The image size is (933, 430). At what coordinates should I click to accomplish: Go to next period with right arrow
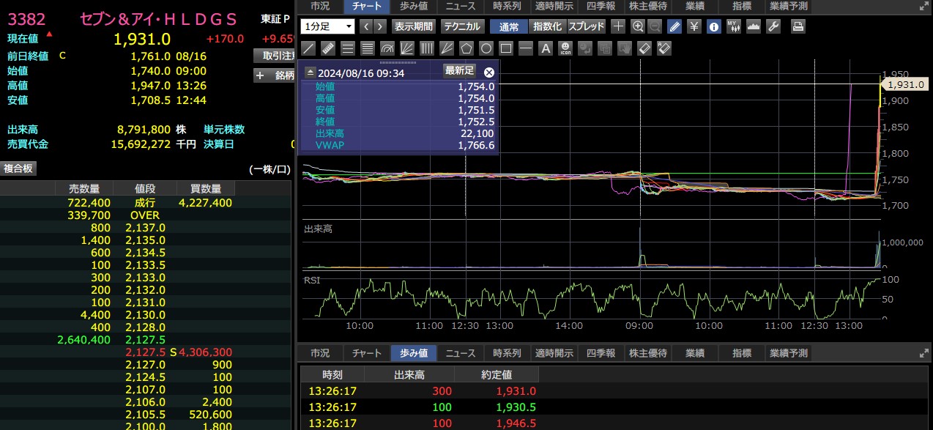(380, 26)
